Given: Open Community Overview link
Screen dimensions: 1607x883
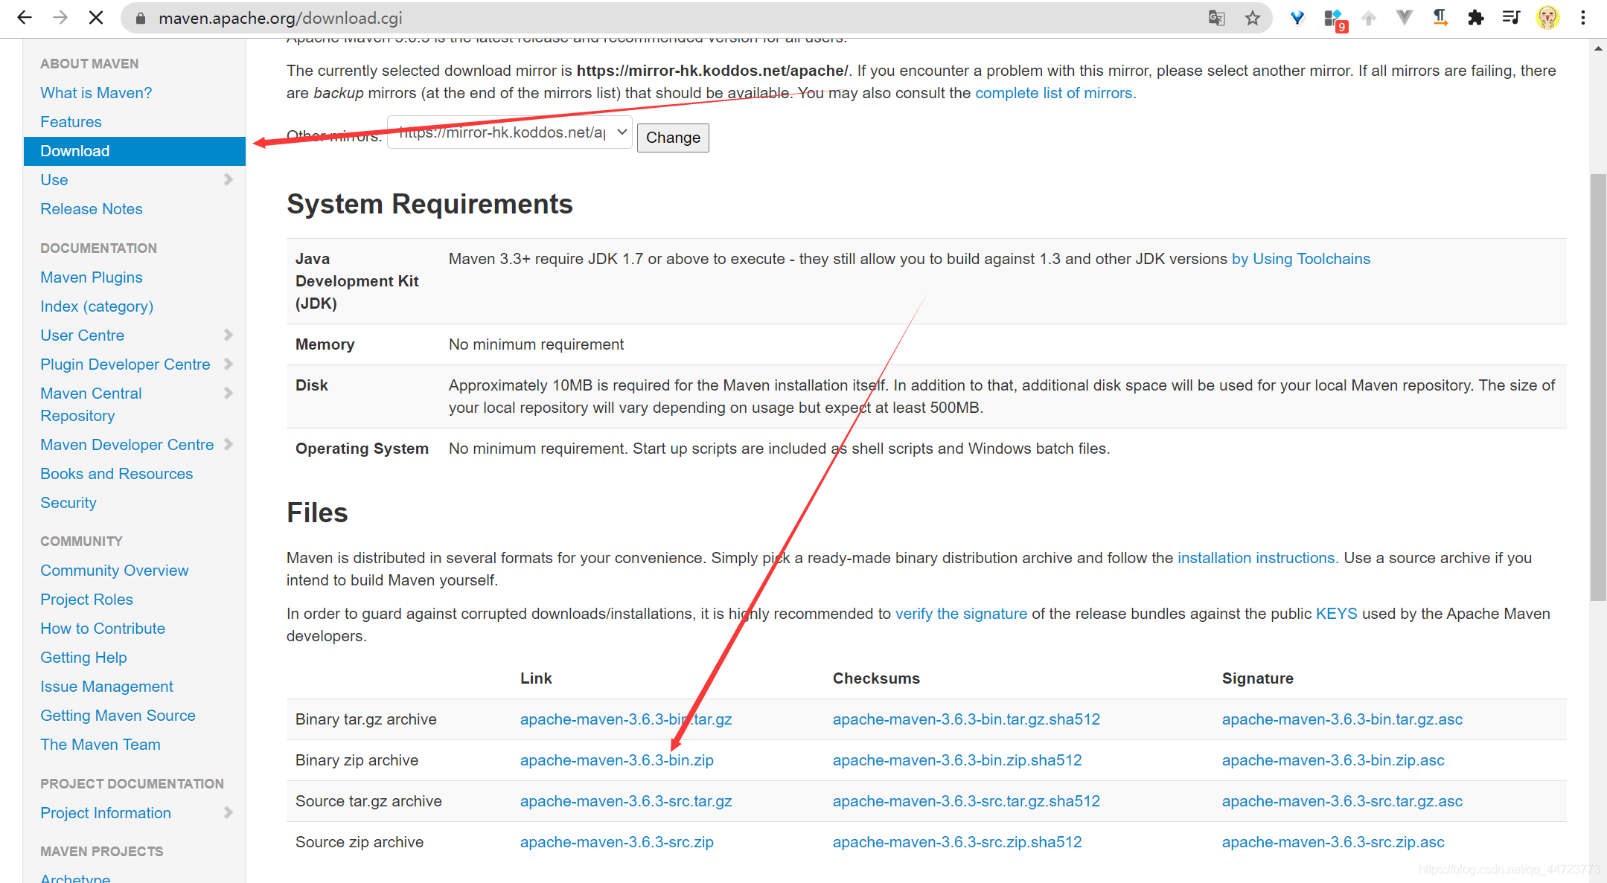Looking at the screenshot, I should pos(114,571).
